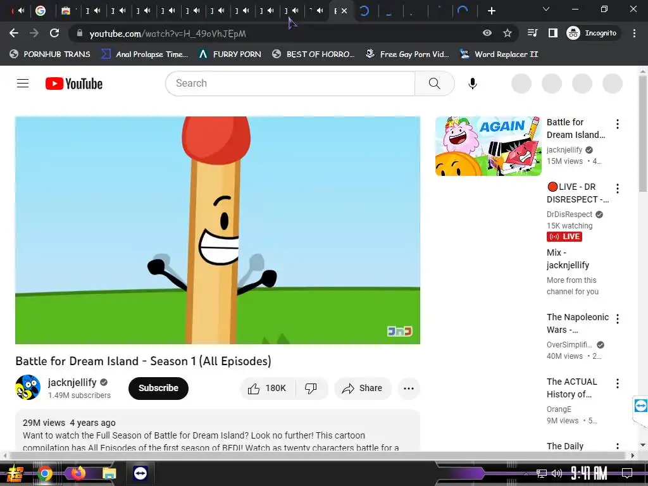The image size is (648, 486).
Task: Click the search magnifier button
Action: click(434, 84)
